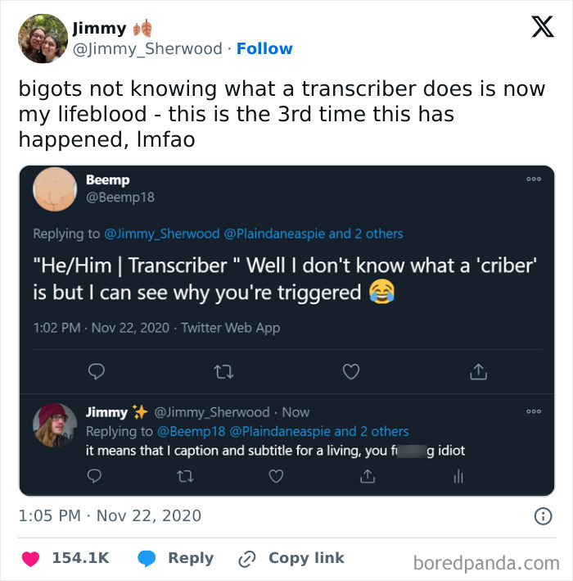573x581 pixels.
Task: Click heart icon under Beemp's tweet
Action: pyautogui.click(x=351, y=372)
